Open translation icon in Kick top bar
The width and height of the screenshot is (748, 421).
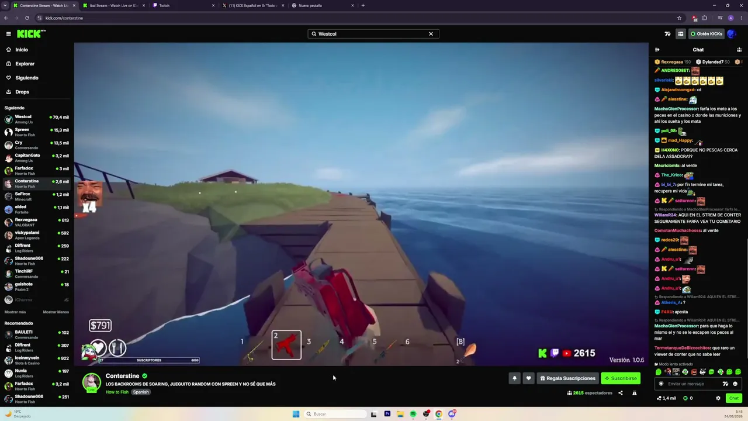(x=667, y=34)
